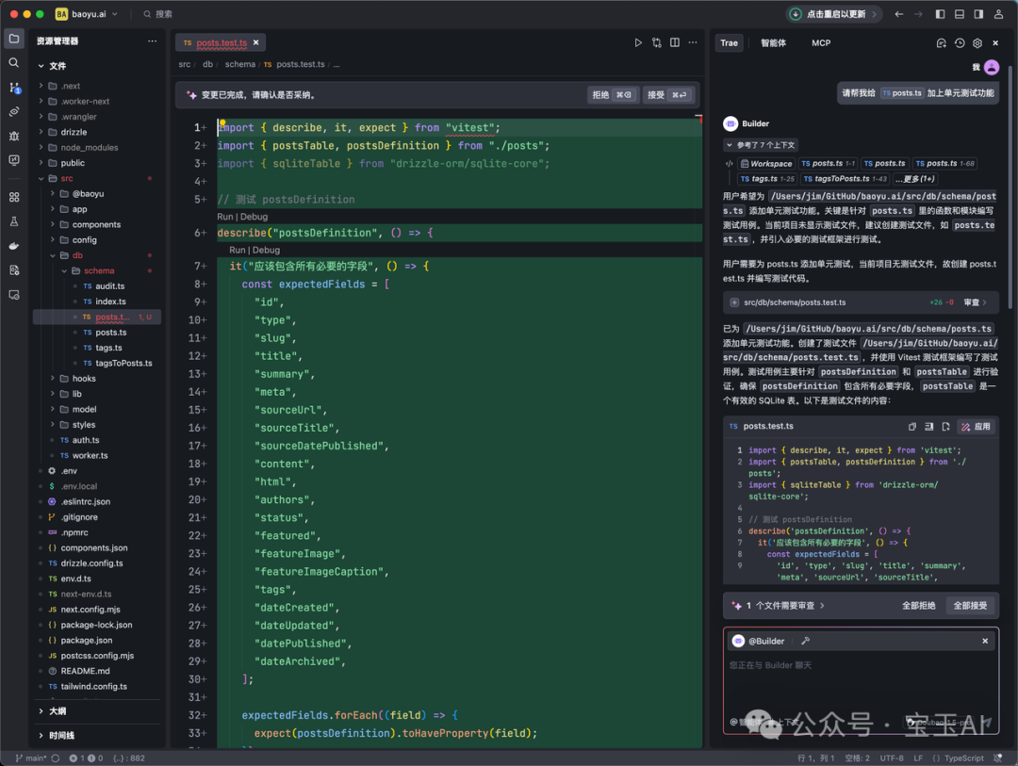Navigate forward with the right arrow
Viewport: 1018px width, 766px height.
point(918,13)
